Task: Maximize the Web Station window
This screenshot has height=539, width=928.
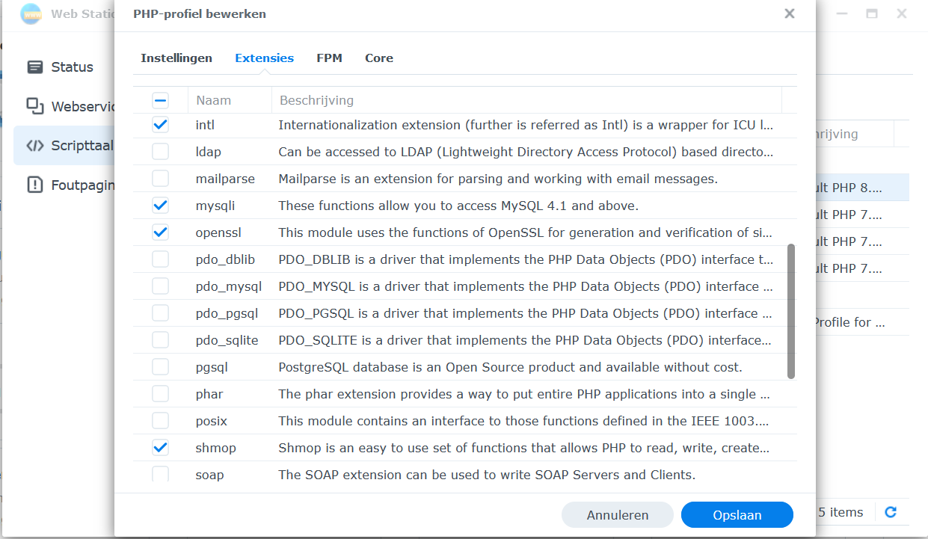Action: [871, 13]
